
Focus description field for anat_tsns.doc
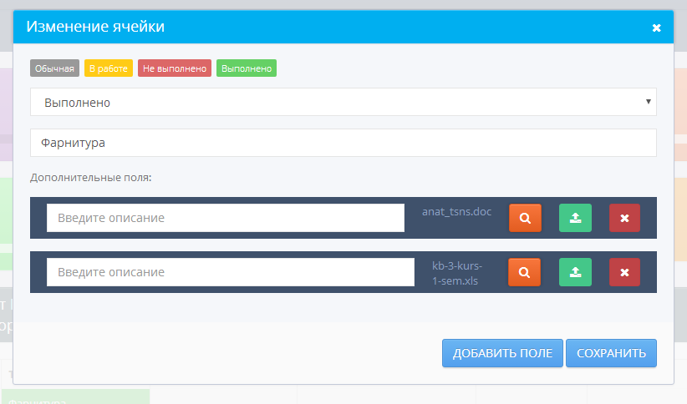pyautogui.click(x=225, y=218)
